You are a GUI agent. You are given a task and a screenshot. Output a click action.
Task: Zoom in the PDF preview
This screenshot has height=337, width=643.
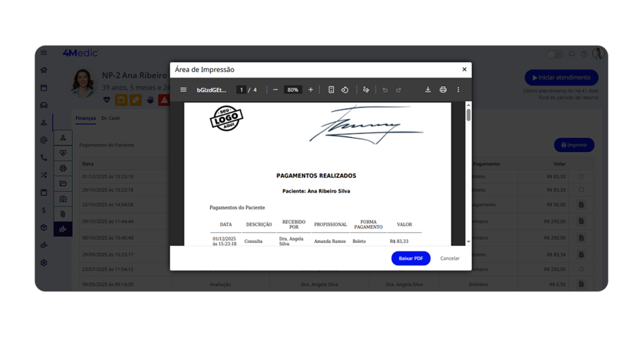point(310,90)
